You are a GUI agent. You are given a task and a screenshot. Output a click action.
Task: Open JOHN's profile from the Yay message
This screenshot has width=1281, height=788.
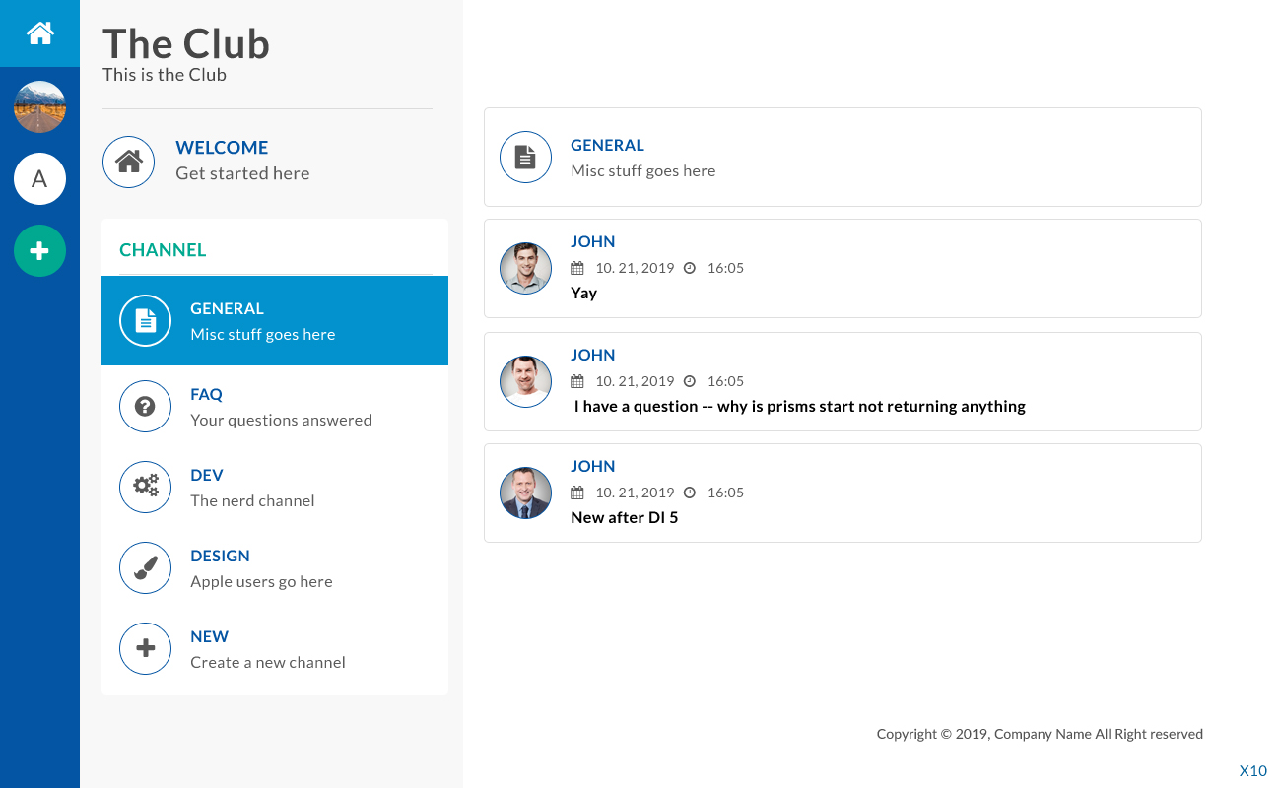pos(525,268)
